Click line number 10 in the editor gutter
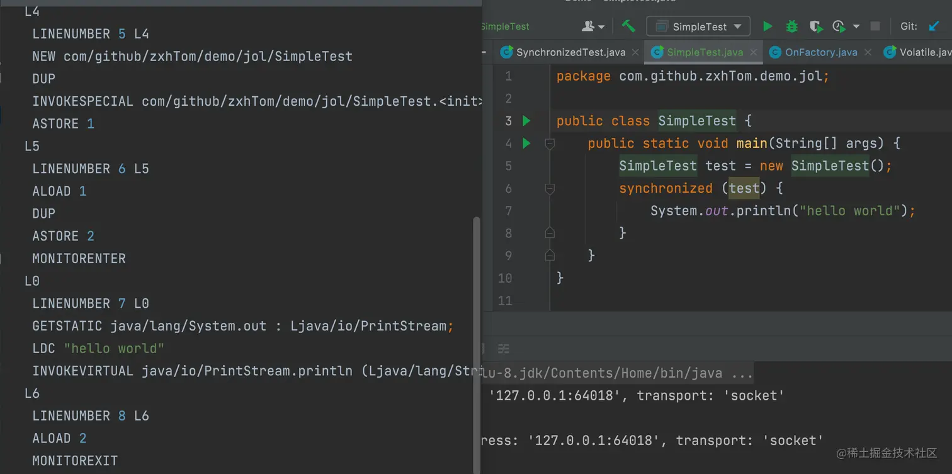 pos(505,278)
